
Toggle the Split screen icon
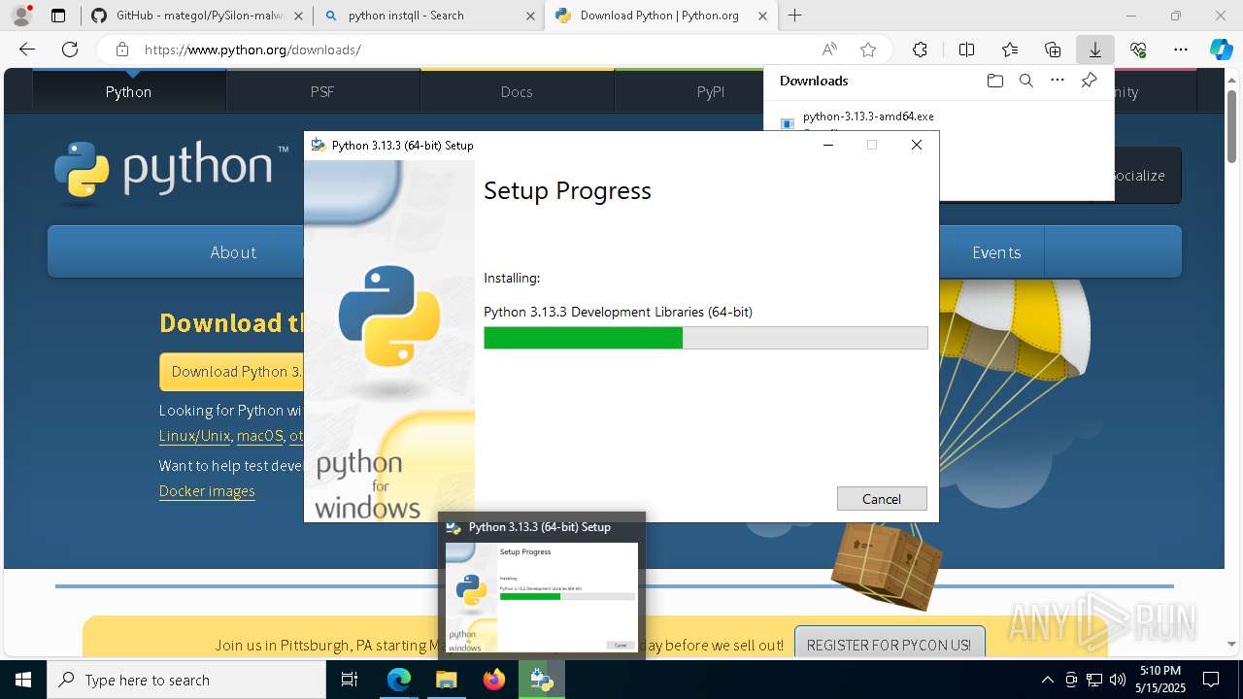pyautogui.click(x=966, y=50)
